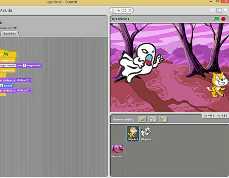The image size is (229, 178).
Task: Select the Objeto2 ghost sprite thumbnail
Action: point(146,133)
